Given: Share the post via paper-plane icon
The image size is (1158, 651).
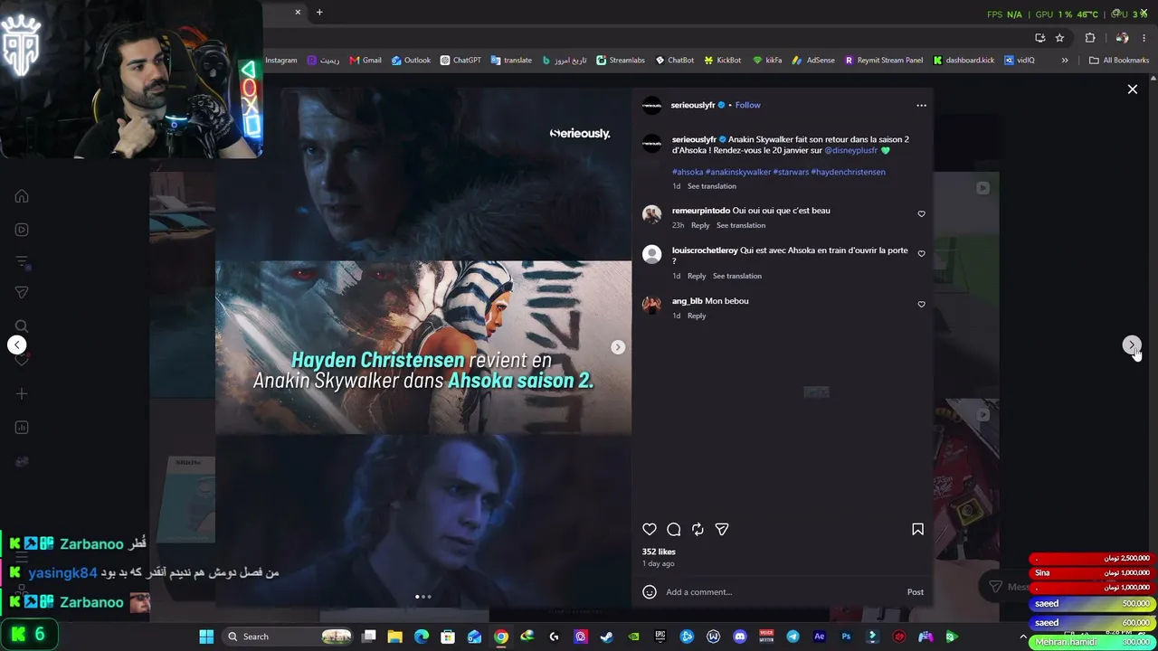Looking at the screenshot, I should pyautogui.click(x=722, y=530).
